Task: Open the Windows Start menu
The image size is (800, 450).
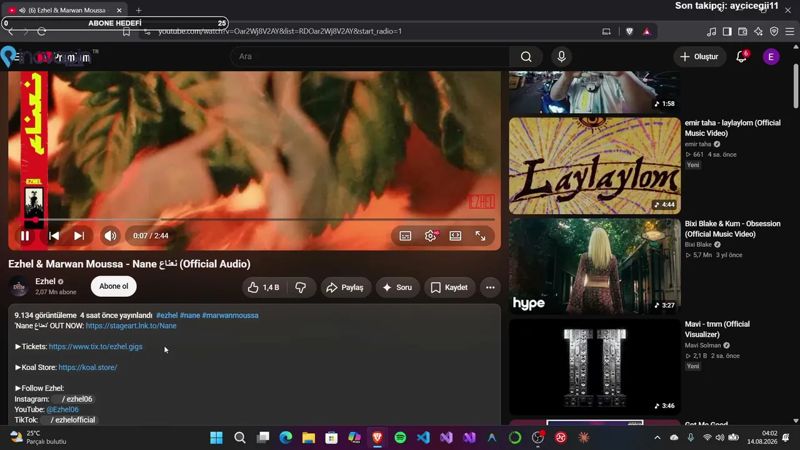Action: [x=216, y=437]
